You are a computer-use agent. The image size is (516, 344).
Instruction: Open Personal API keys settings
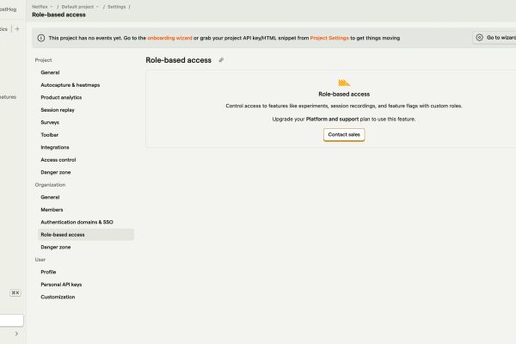coord(86,285)
